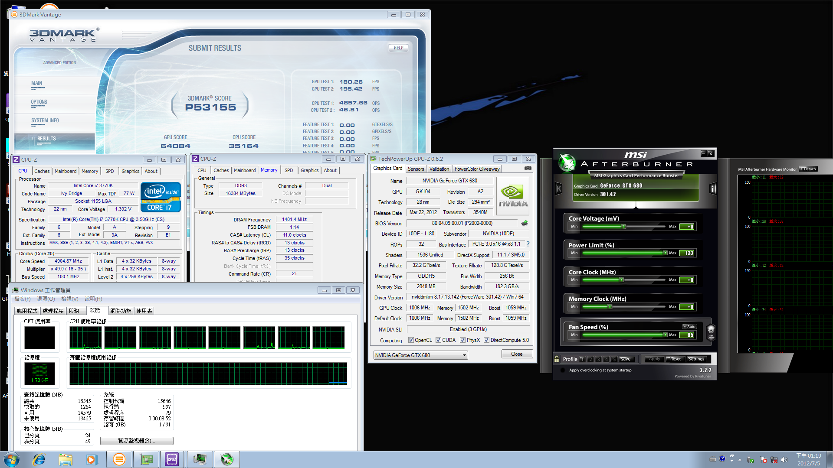The width and height of the screenshot is (833, 468).
Task: Open Afterburner Settings button
Action: pos(696,359)
